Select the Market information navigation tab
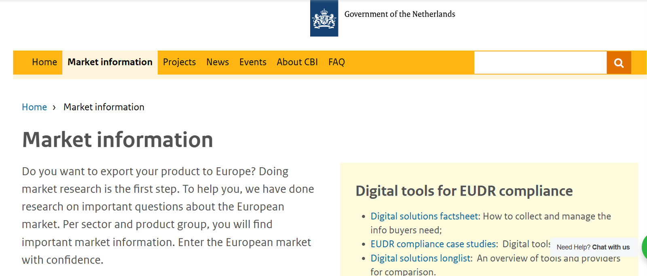647x276 pixels. pyautogui.click(x=110, y=62)
